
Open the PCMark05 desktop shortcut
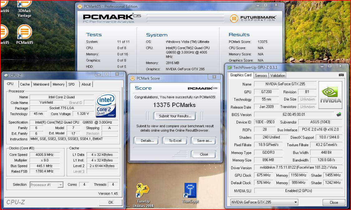click(x=24, y=35)
